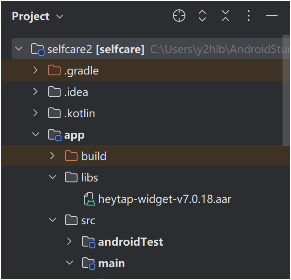
Task: Select the main source folder
Action: click(111, 263)
